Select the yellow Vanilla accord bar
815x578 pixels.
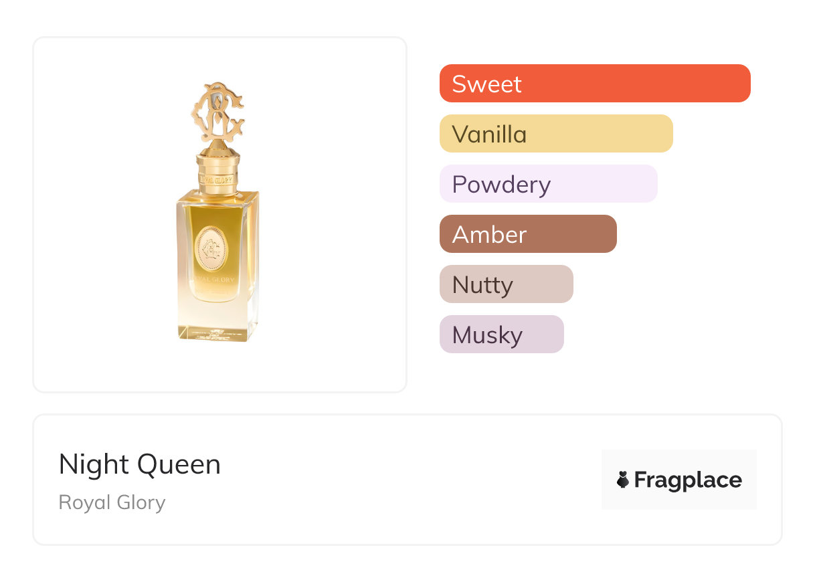click(555, 134)
